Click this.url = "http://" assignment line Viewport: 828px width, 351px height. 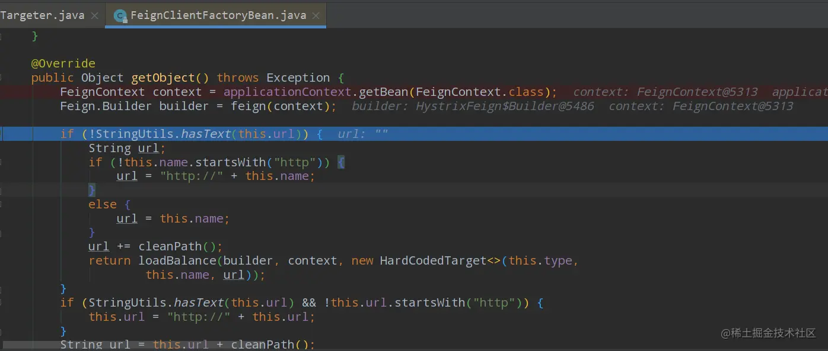(202, 317)
